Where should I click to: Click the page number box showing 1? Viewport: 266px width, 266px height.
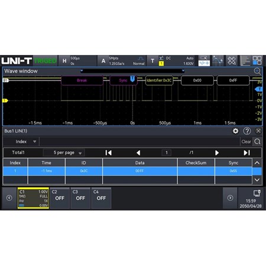(167, 153)
